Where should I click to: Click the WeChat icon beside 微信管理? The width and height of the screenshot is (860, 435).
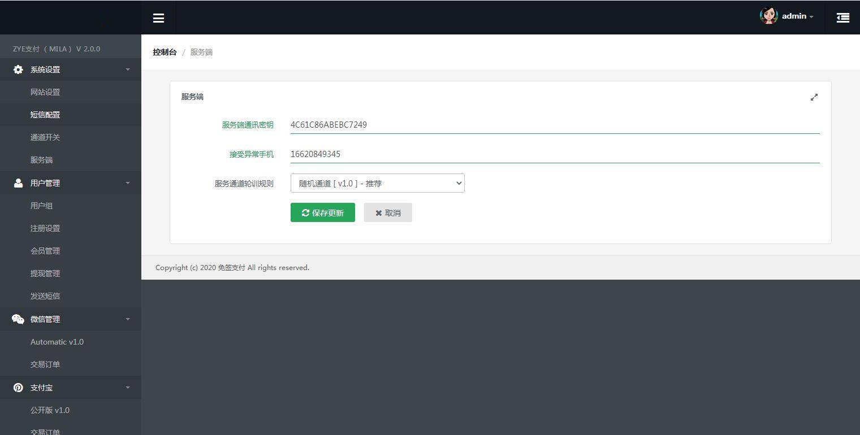coord(18,319)
